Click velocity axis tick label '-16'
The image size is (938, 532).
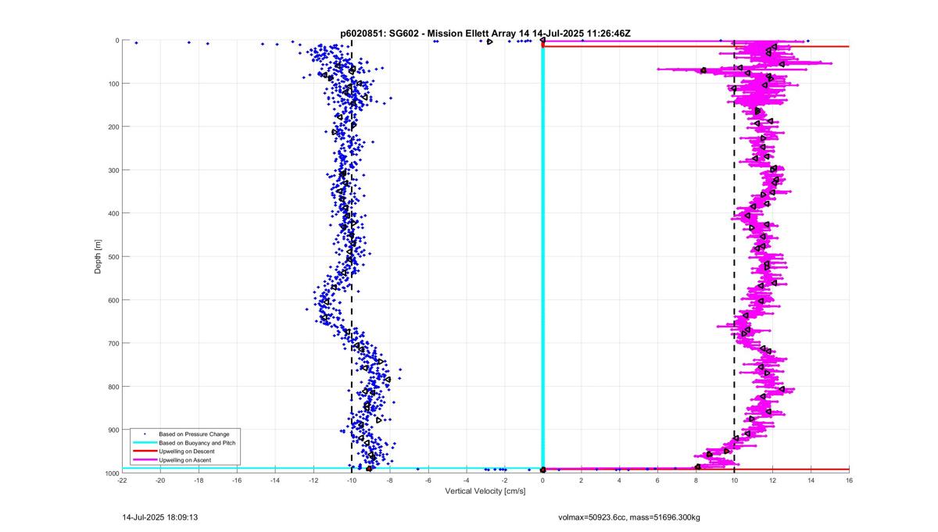[x=237, y=480]
